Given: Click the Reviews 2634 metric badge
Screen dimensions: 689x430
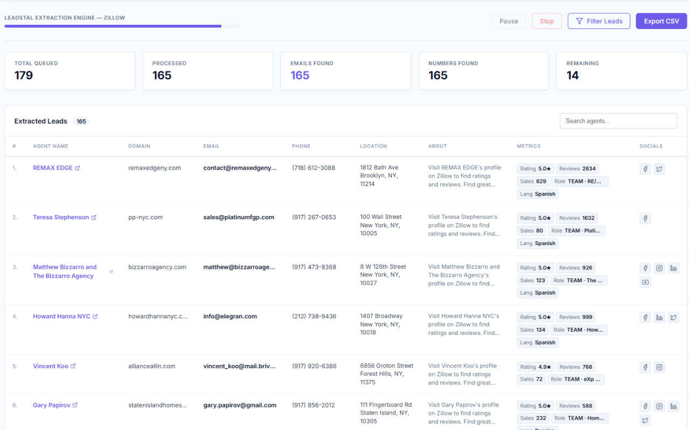Looking at the screenshot, I should (578, 169).
